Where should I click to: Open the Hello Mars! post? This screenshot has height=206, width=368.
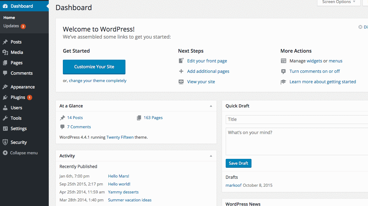[x=119, y=176]
